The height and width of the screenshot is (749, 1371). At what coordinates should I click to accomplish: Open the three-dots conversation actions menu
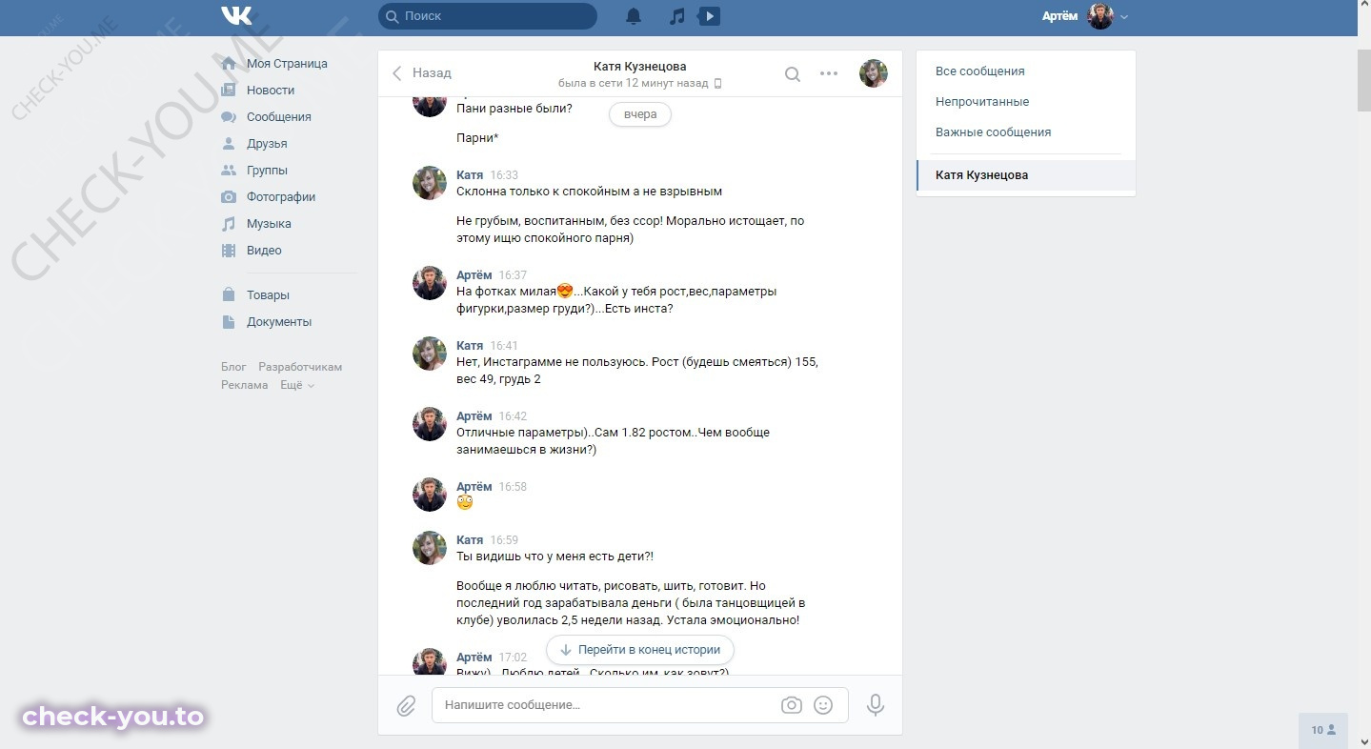(829, 73)
